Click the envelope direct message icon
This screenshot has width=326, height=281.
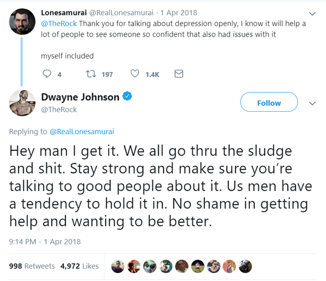(x=179, y=74)
